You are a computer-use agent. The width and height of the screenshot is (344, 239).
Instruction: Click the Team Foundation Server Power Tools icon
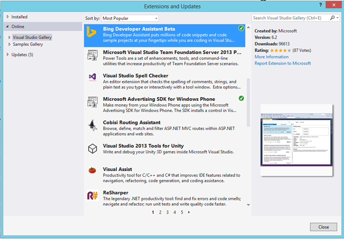point(92,55)
